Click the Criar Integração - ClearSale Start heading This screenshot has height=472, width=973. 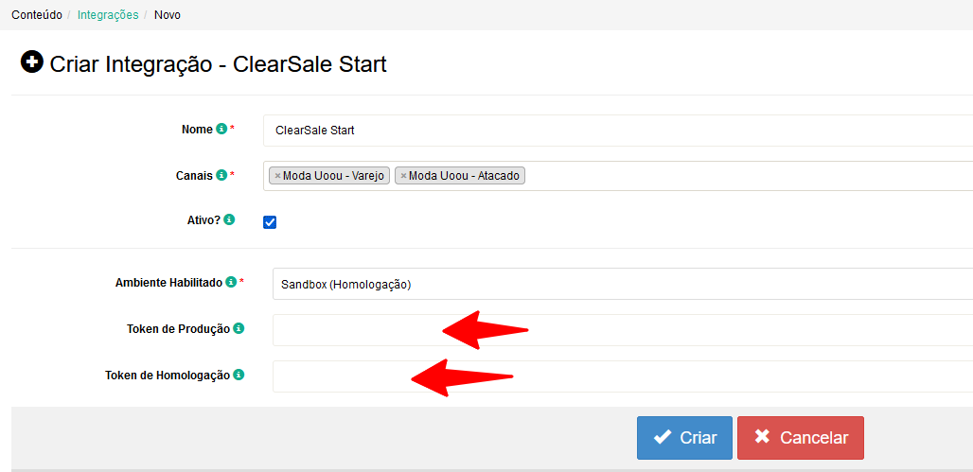[219, 64]
